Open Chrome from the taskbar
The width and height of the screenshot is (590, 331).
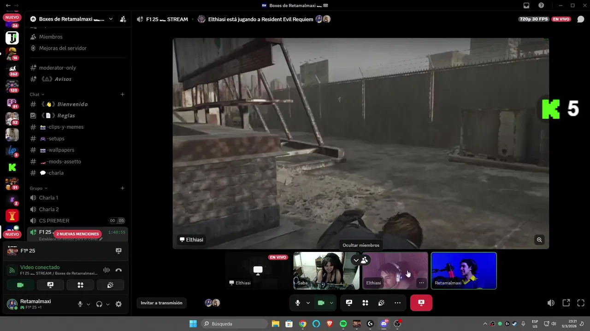coord(302,324)
